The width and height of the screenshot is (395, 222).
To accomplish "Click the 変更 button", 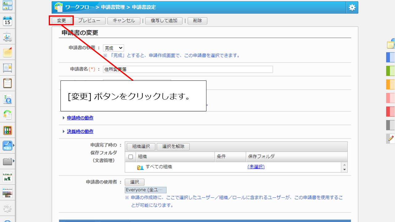I will tap(61, 21).
